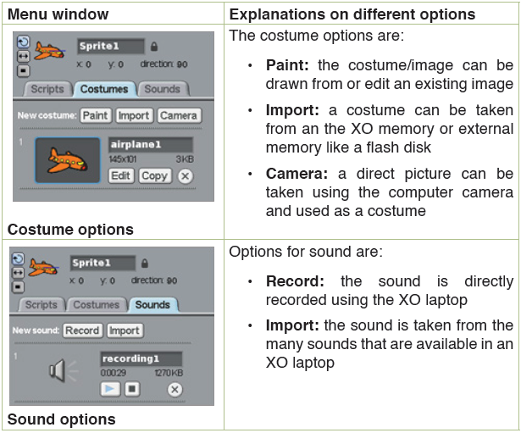Click the Camera new costume button
The width and height of the screenshot is (521, 433).
(x=179, y=115)
